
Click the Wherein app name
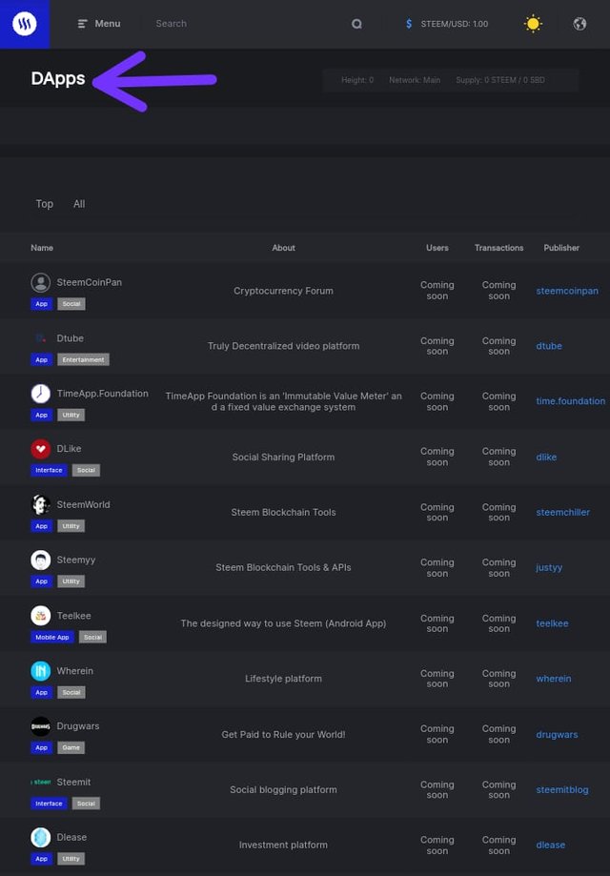tap(75, 671)
